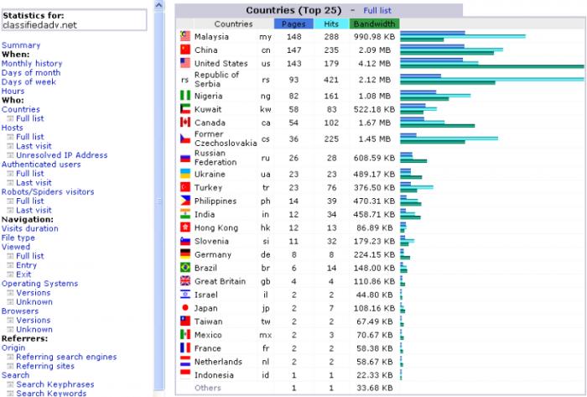The height and width of the screenshot is (397, 587).
Task: Click the Republic of Serbia 'rs' placeholder icon
Action: [185, 80]
